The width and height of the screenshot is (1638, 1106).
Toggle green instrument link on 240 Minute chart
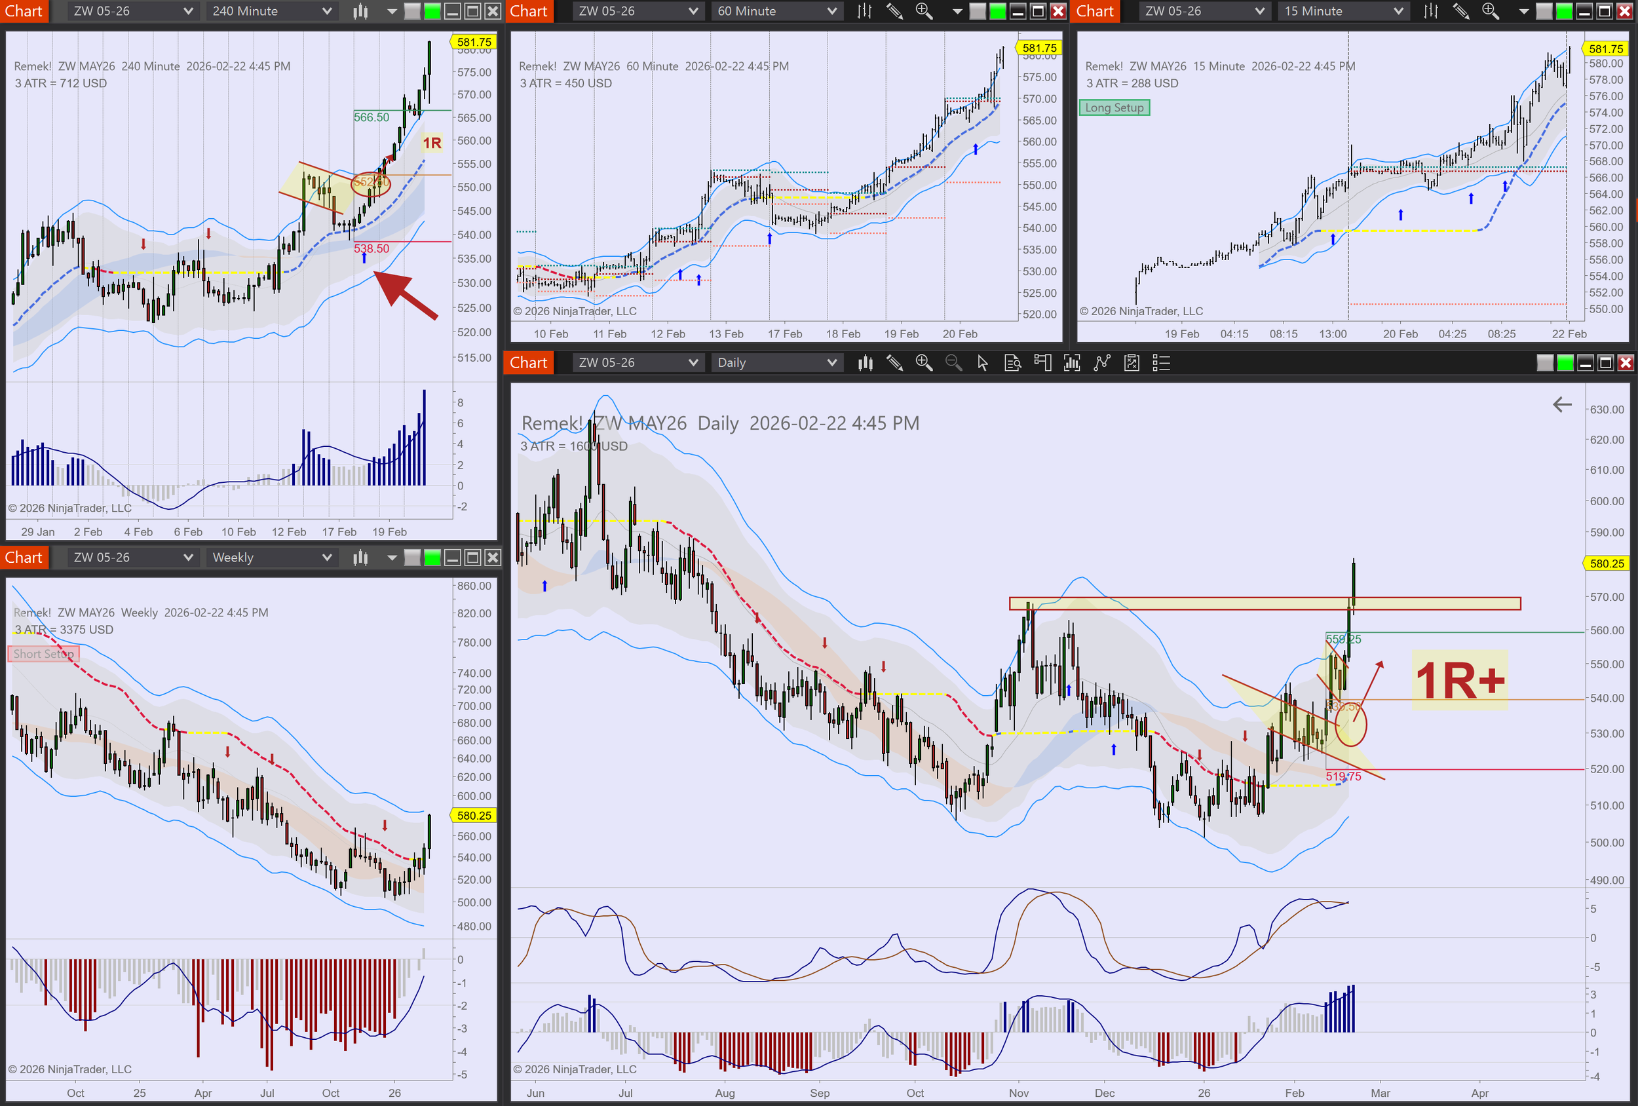click(x=432, y=11)
